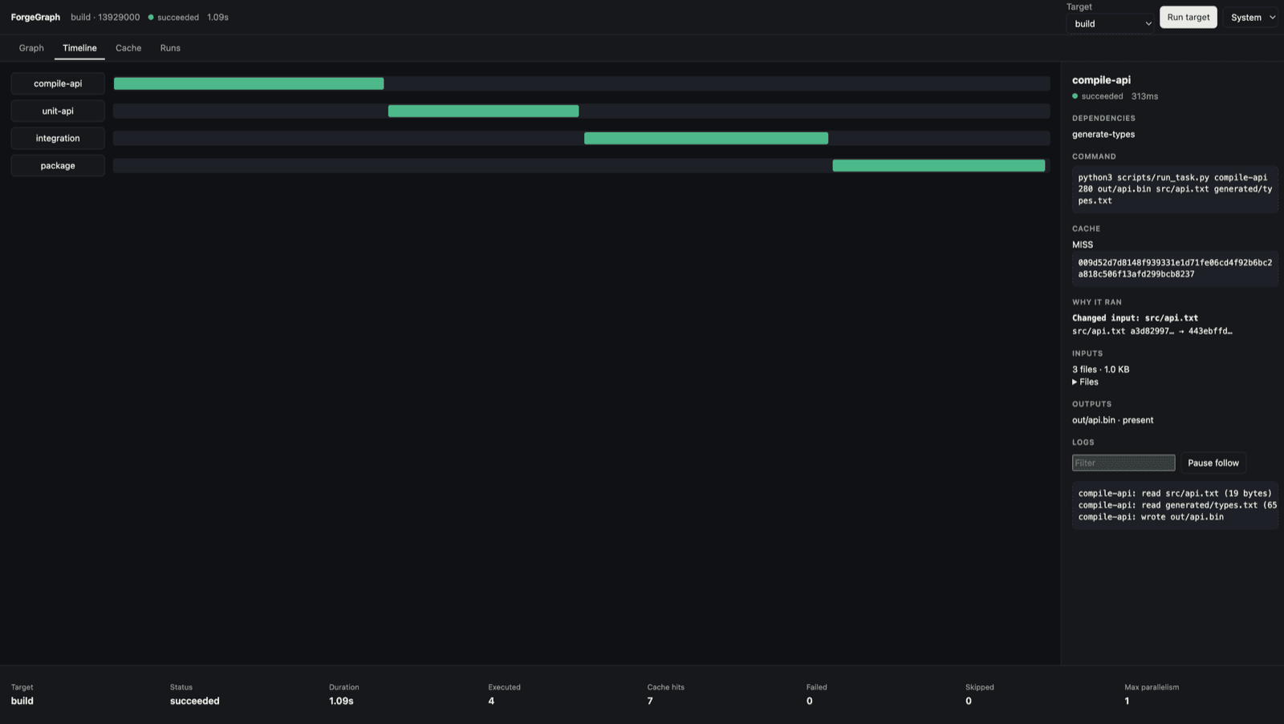Click log line 'read src/api.txt (19 bytes)'
The image size is (1284, 724).
tap(1175, 494)
